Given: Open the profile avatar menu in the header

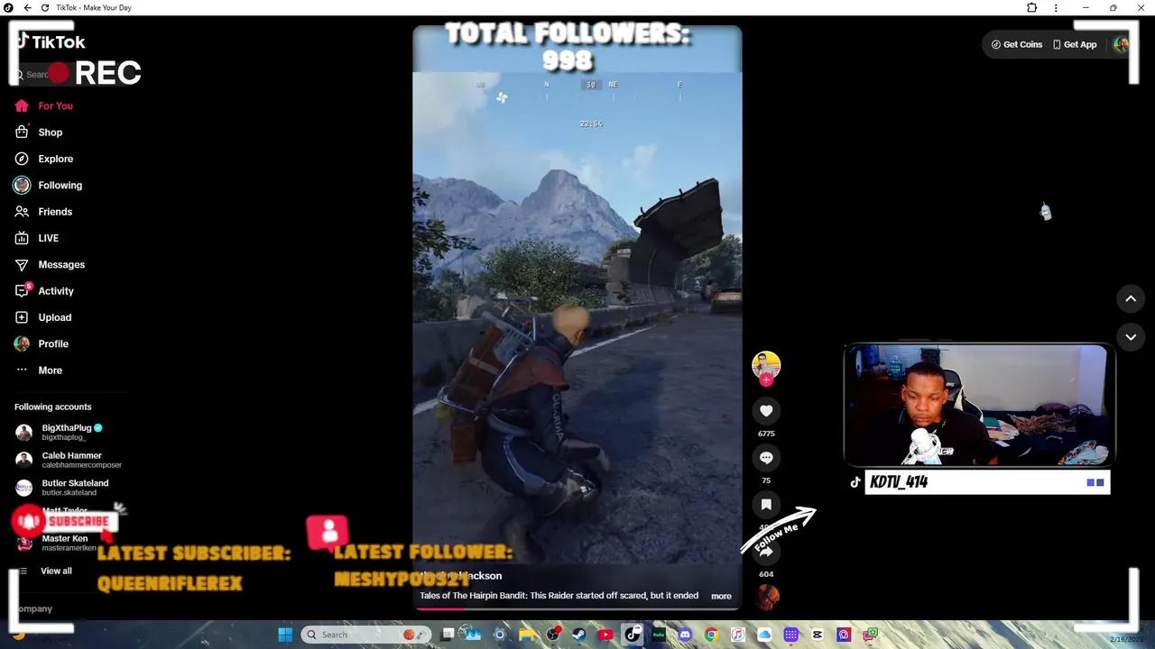Looking at the screenshot, I should click(1121, 44).
